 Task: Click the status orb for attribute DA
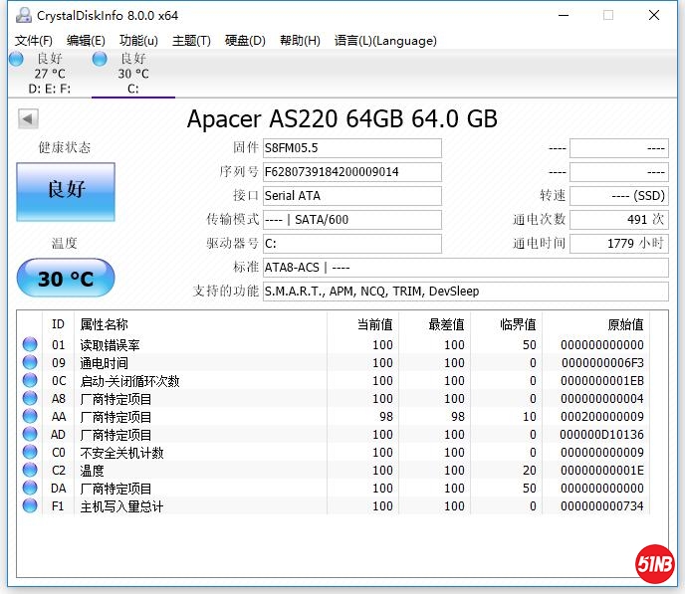(x=29, y=489)
